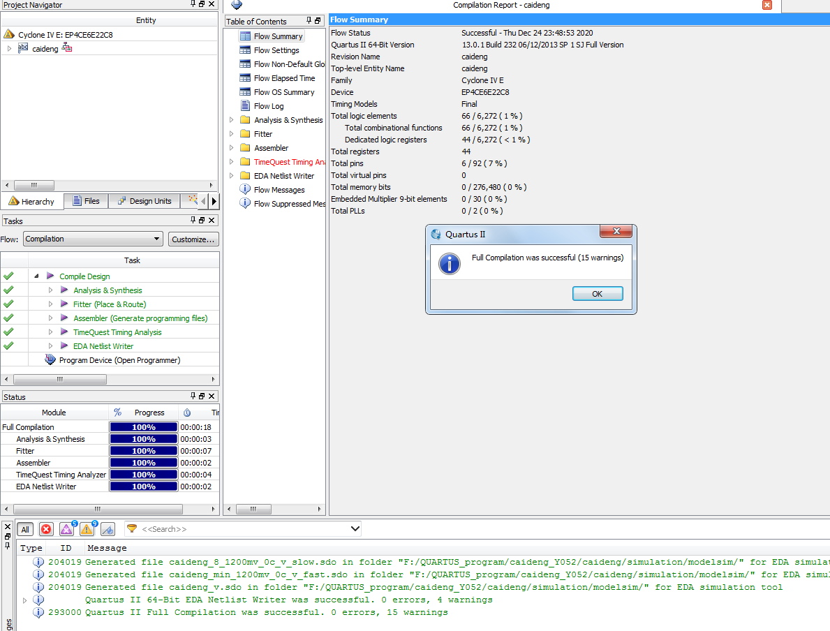Click the error messages filter icon

(x=46, y=530)
